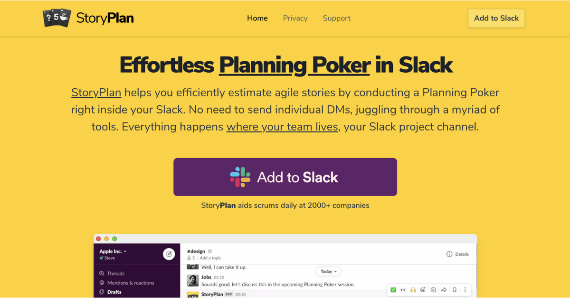The height and width of the screenshot is (298, 570).
Task: Switch to the Privacy page
Action: pyautogui.click(x=295, y=18)
